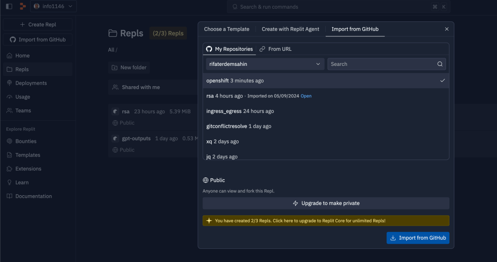
Task: Open the info1146 account dropdown
Action: coord(53,6)
